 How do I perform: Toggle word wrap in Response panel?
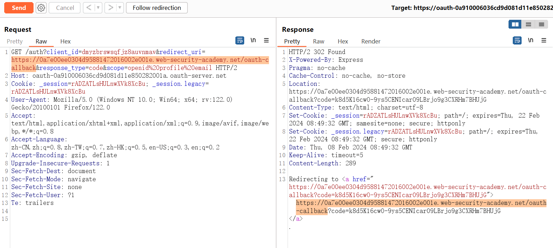pyautogui.click(x=517, y=40)
